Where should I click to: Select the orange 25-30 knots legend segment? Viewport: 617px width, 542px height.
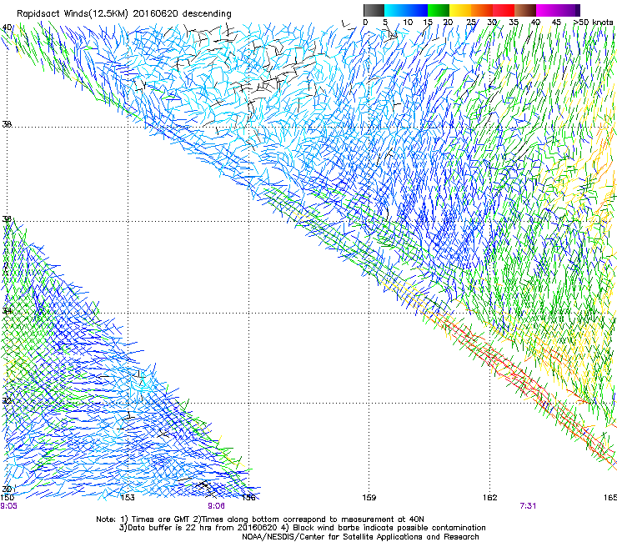pos(482,10)
